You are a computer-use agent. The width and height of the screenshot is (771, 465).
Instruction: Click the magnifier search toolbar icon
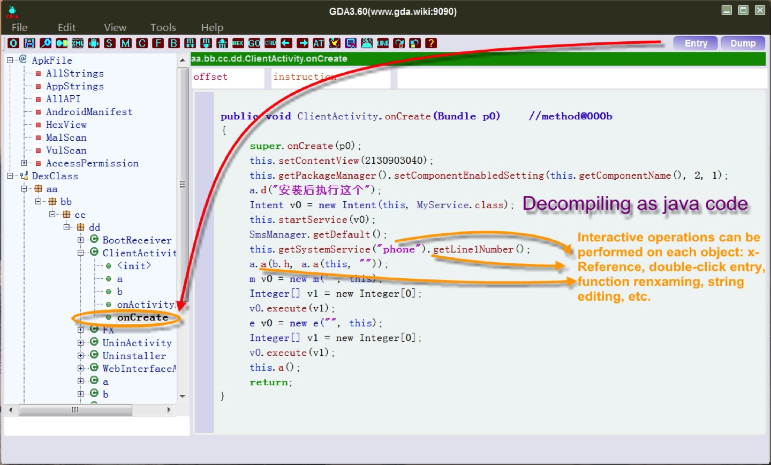(x=46, y=43)
